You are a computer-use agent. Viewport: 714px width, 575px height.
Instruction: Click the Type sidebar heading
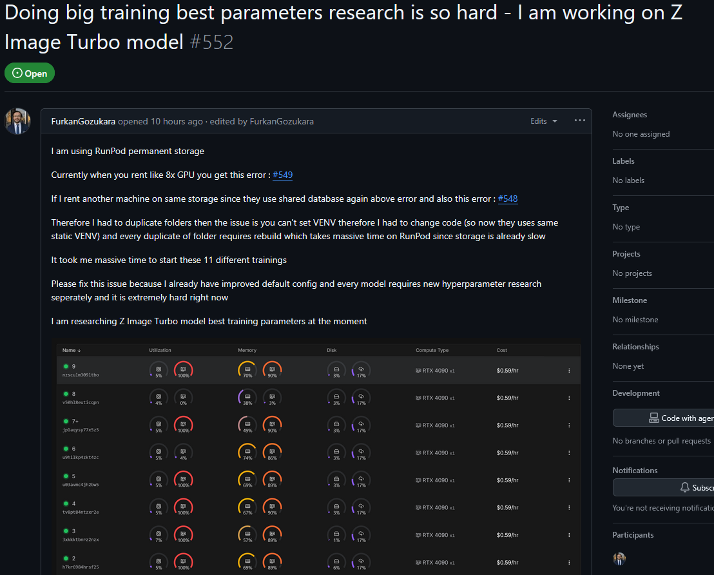tap(620, 208)
